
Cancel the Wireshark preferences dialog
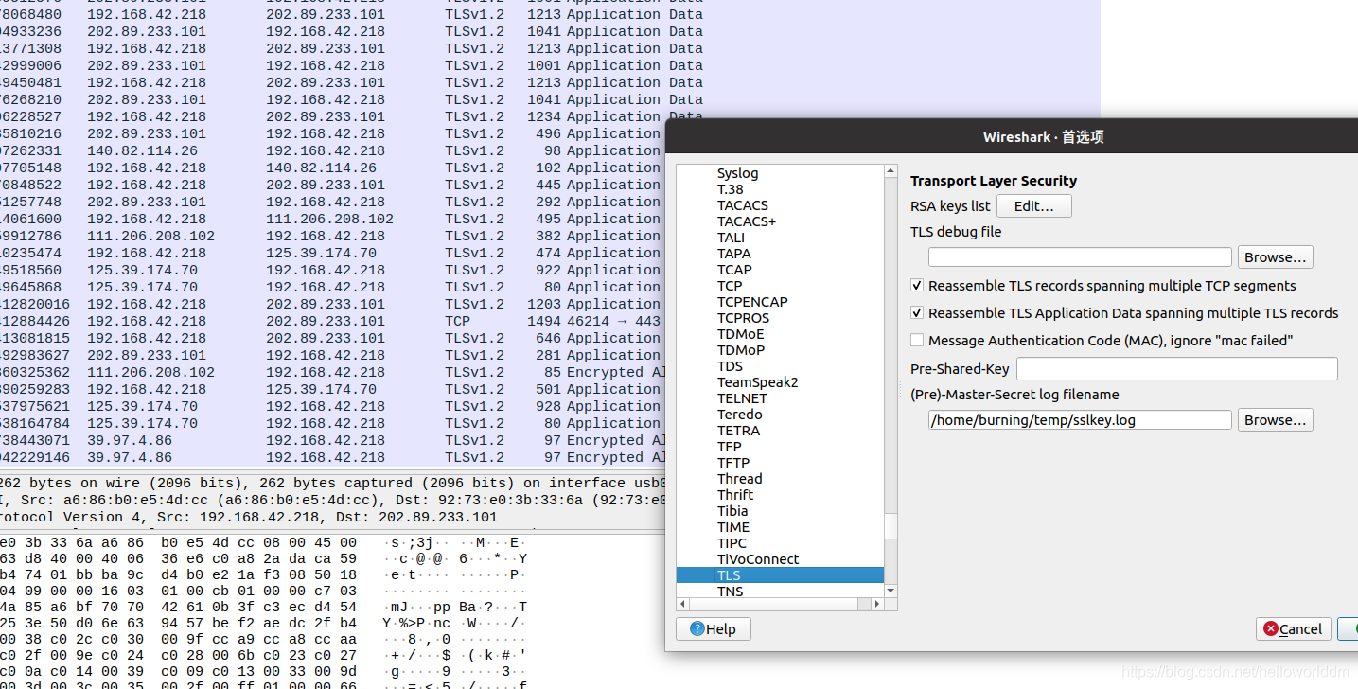pyautogui.click(x=1293, y=629)
